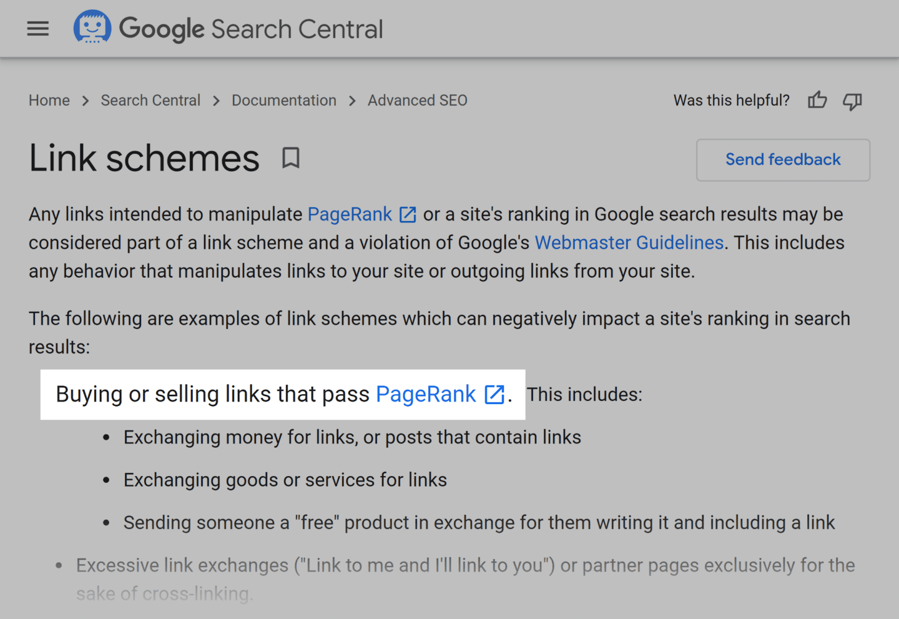Open the Webmaster Guidelines link
The image size is (899, 619).
[629, 242]
